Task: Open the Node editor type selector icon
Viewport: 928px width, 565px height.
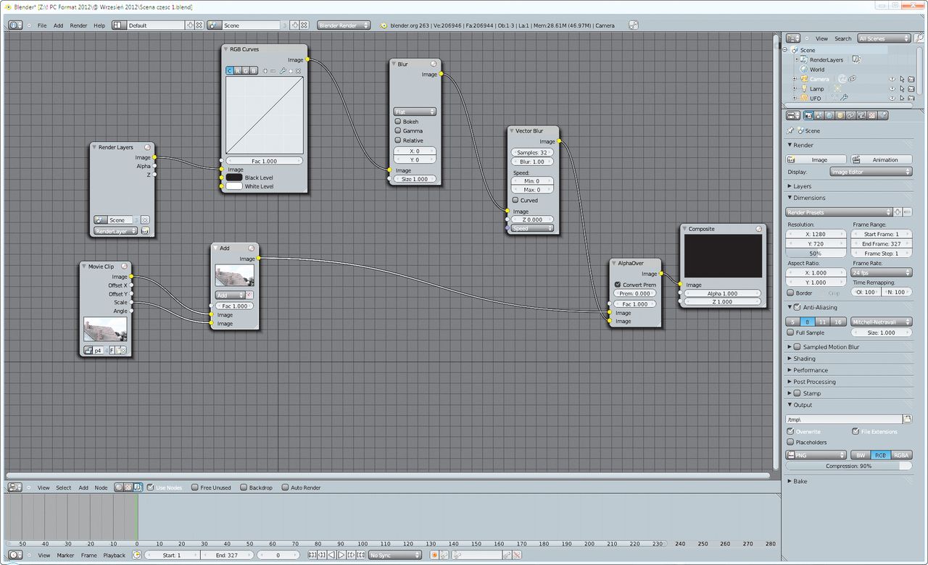Action: pos(14,487)
